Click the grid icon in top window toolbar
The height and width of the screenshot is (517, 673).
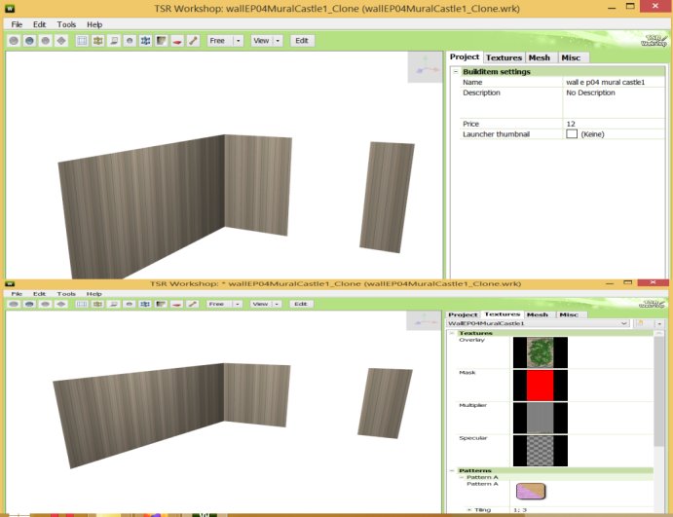pos(82,41)
